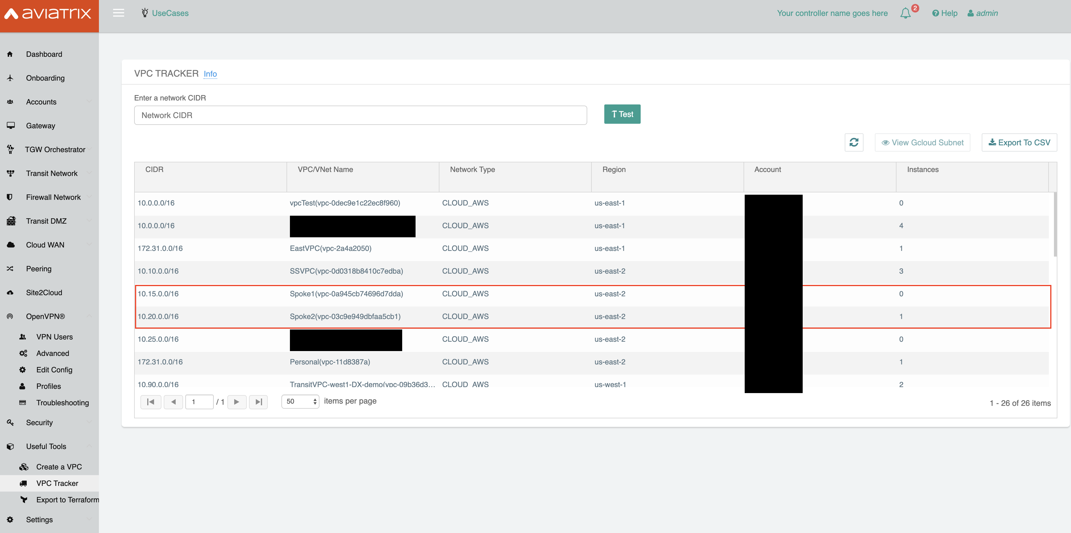Click View Gcloud Subnet
Viewport: 1071px width, 533px height.
point(923,142)
